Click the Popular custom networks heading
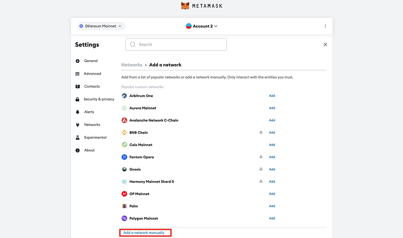This screenshot has height=238, width=403. [143, 87]
